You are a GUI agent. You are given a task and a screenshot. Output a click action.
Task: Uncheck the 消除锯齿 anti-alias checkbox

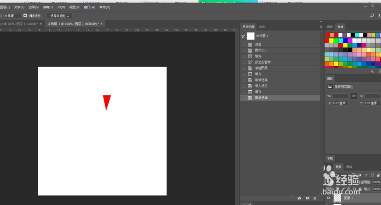click(25, 16)
